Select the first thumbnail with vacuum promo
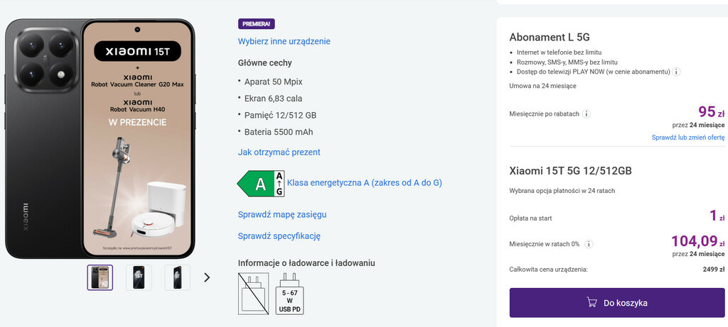Screen dimensions: 728x327 pyautogui.click(x=100, y=277)
